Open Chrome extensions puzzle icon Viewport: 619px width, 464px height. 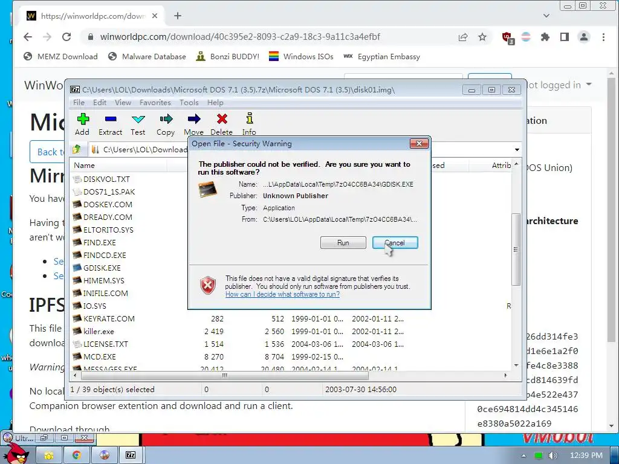pos(545,37)
